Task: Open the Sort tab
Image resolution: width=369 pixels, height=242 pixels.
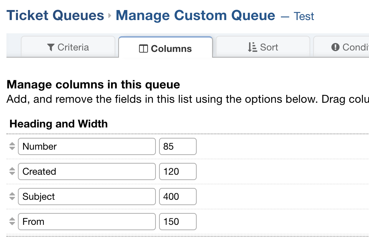Action: pyautogui.click(x=263, y=47)
